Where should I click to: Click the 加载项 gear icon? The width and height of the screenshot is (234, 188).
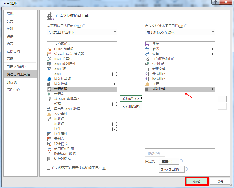coord(49,119)
